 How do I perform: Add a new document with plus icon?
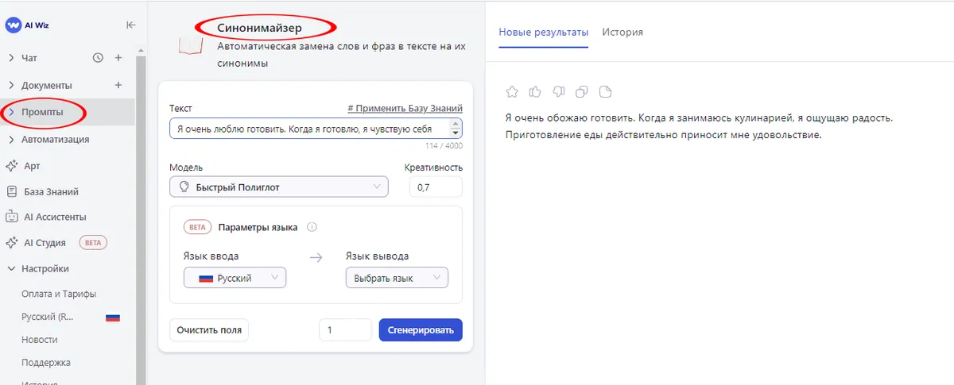(x=118, y=85)
